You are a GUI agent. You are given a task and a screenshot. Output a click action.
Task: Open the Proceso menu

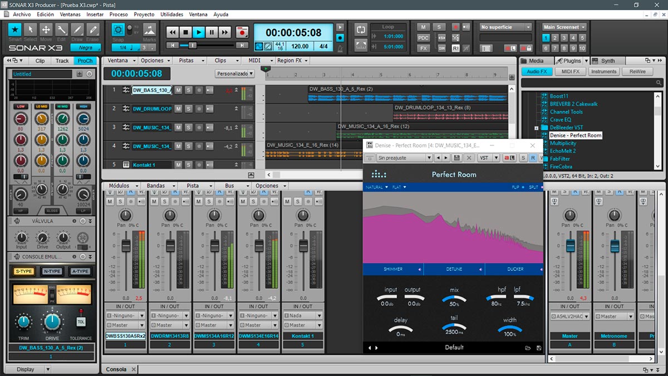pyautogui.click(x=119, y=14)
